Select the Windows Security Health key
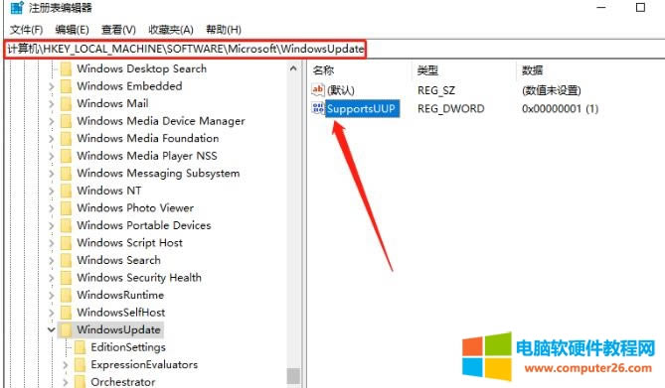The height and width of the screenshot is (388, 665). tap(139, 278)
